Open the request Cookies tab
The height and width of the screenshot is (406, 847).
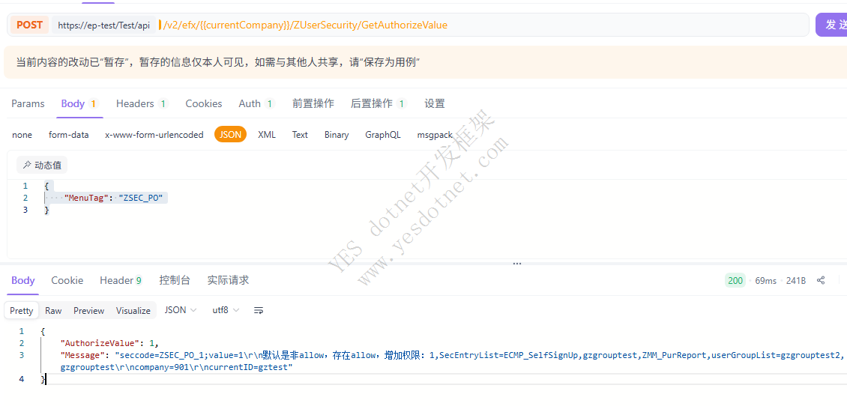(204, 103)
